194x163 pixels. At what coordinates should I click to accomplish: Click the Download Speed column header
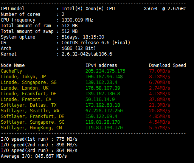point(168,65)
